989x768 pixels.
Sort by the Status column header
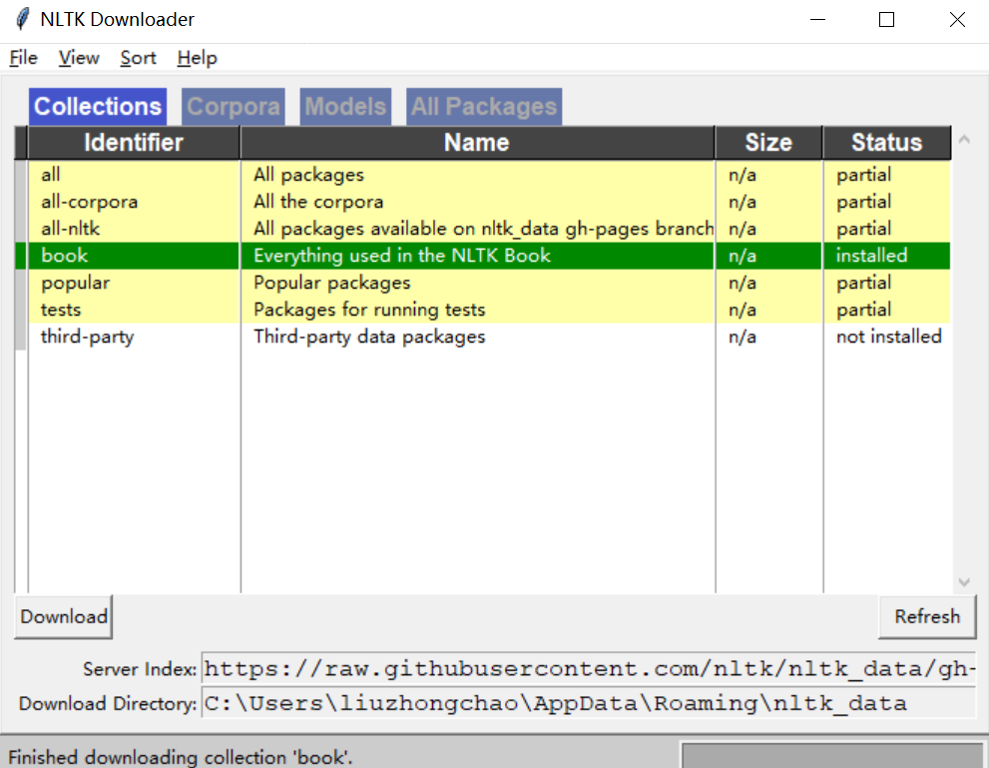point(887,143)
